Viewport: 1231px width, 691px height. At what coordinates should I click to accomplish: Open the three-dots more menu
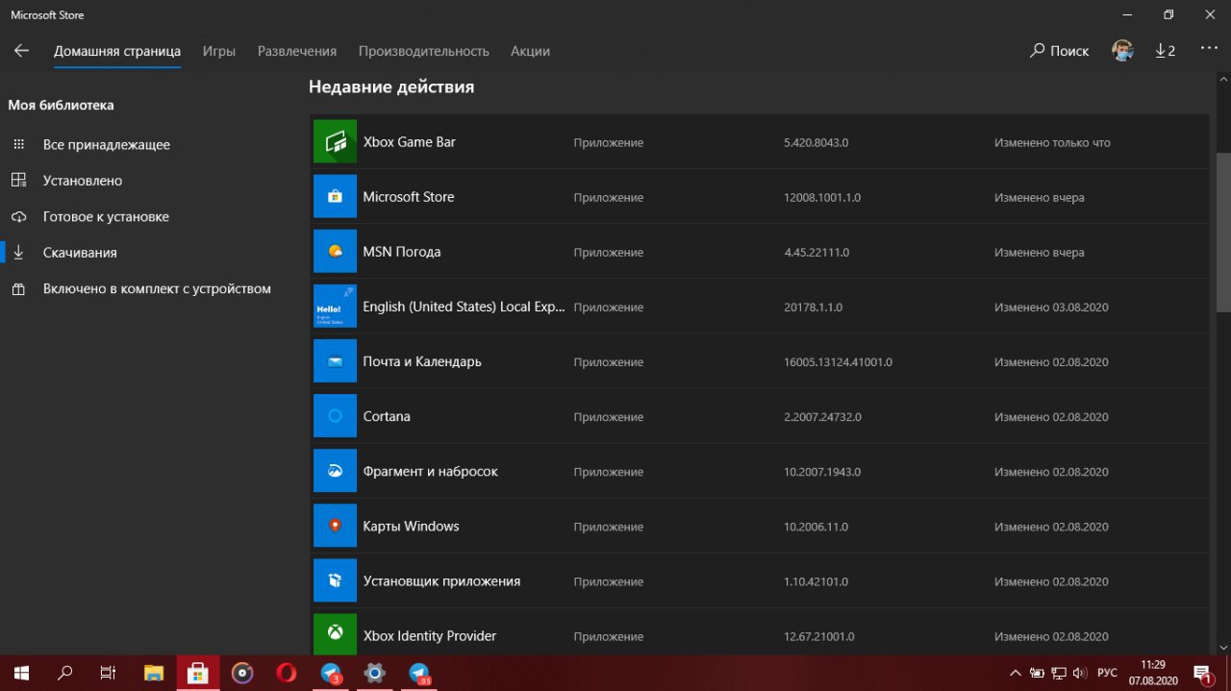coord(1209,48)
